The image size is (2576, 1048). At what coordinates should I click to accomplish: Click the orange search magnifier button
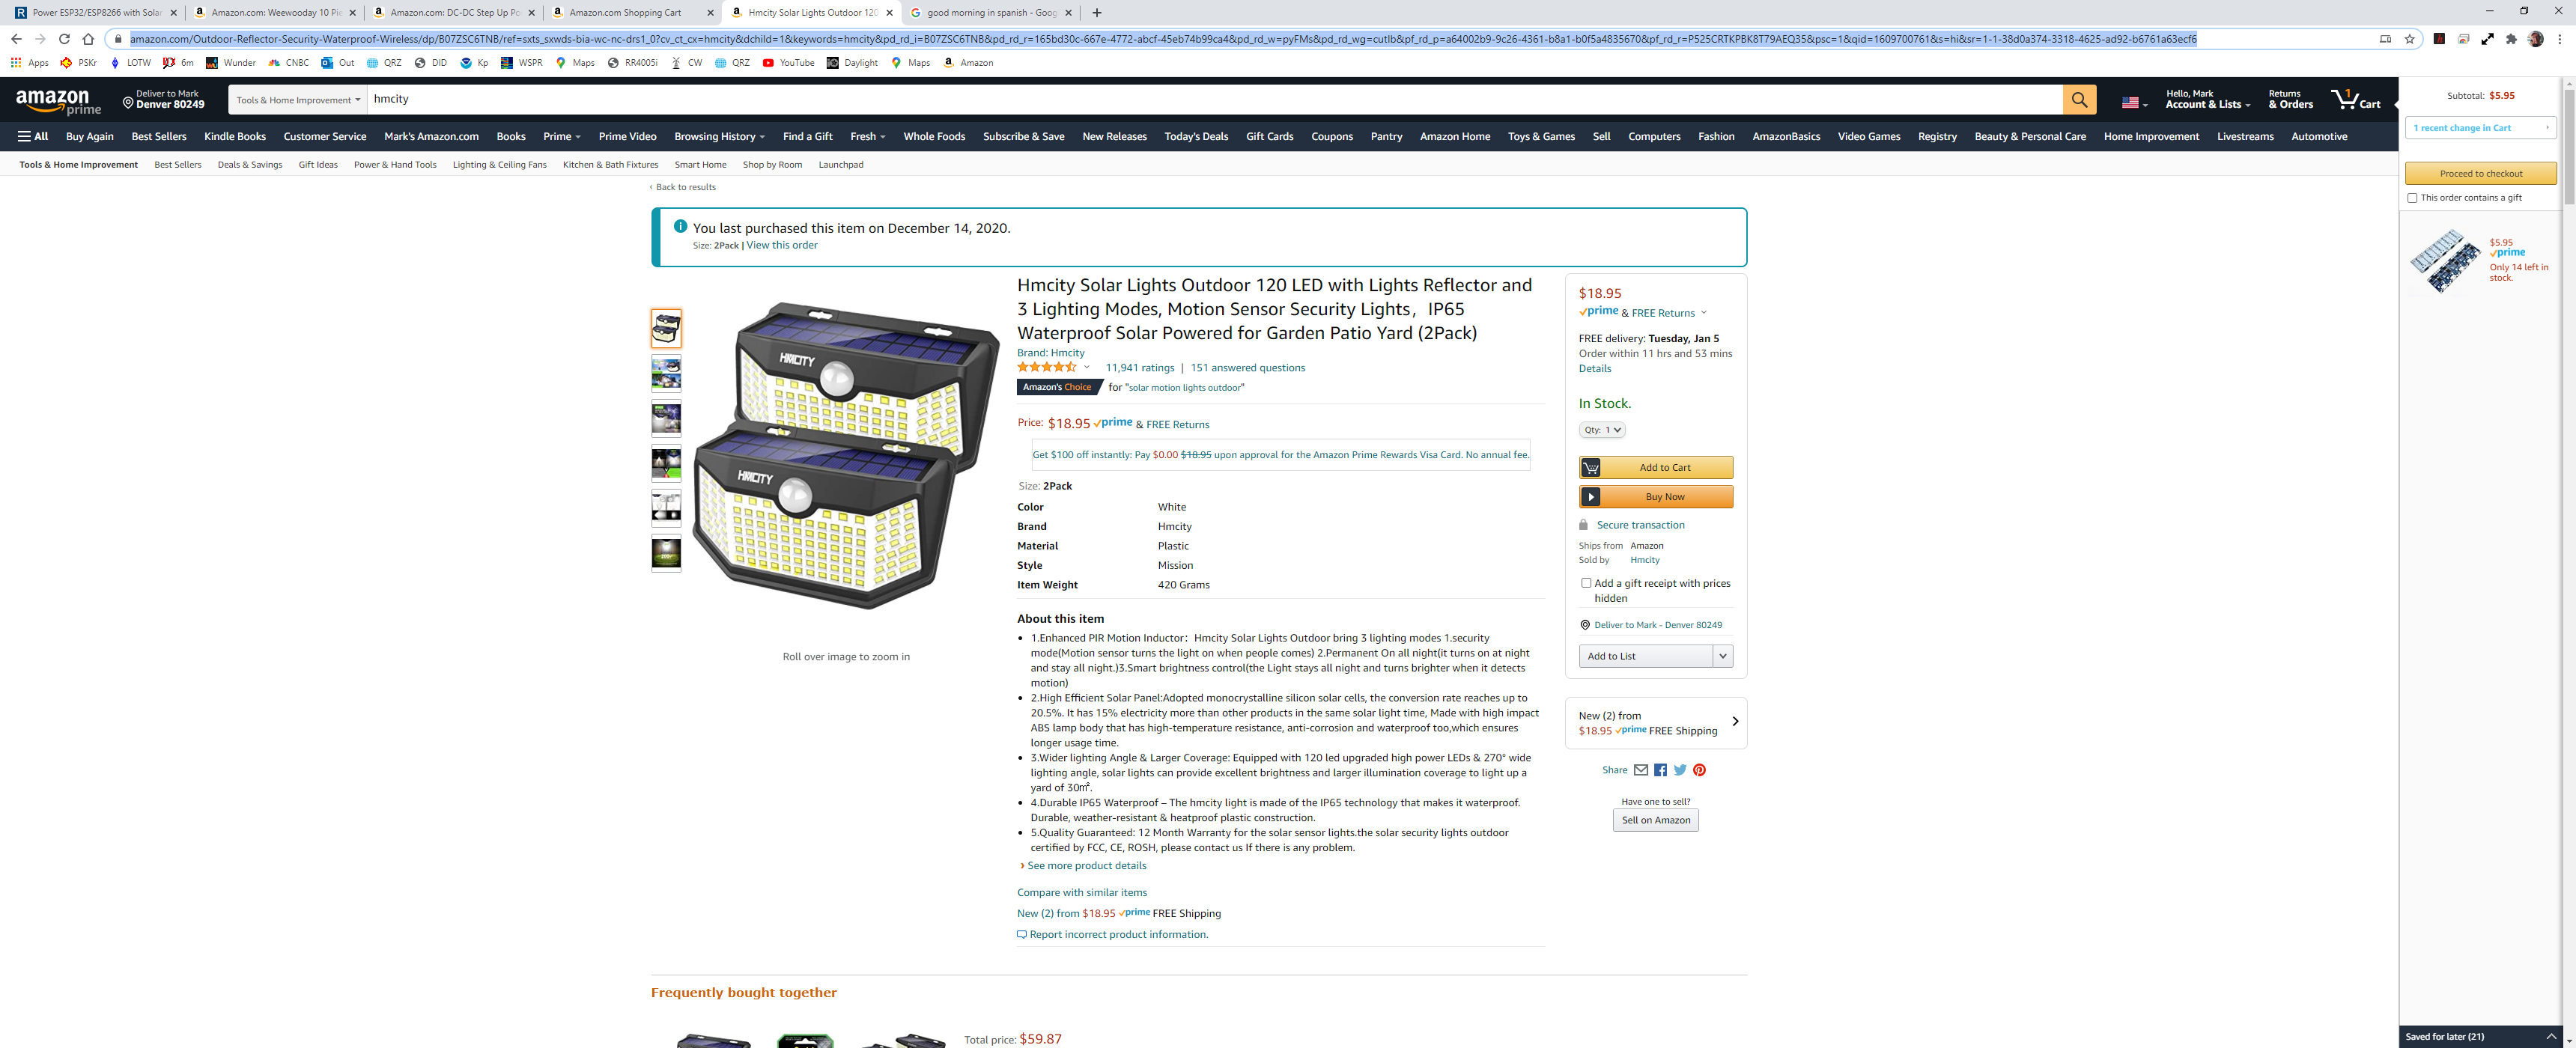(2079, 100)
